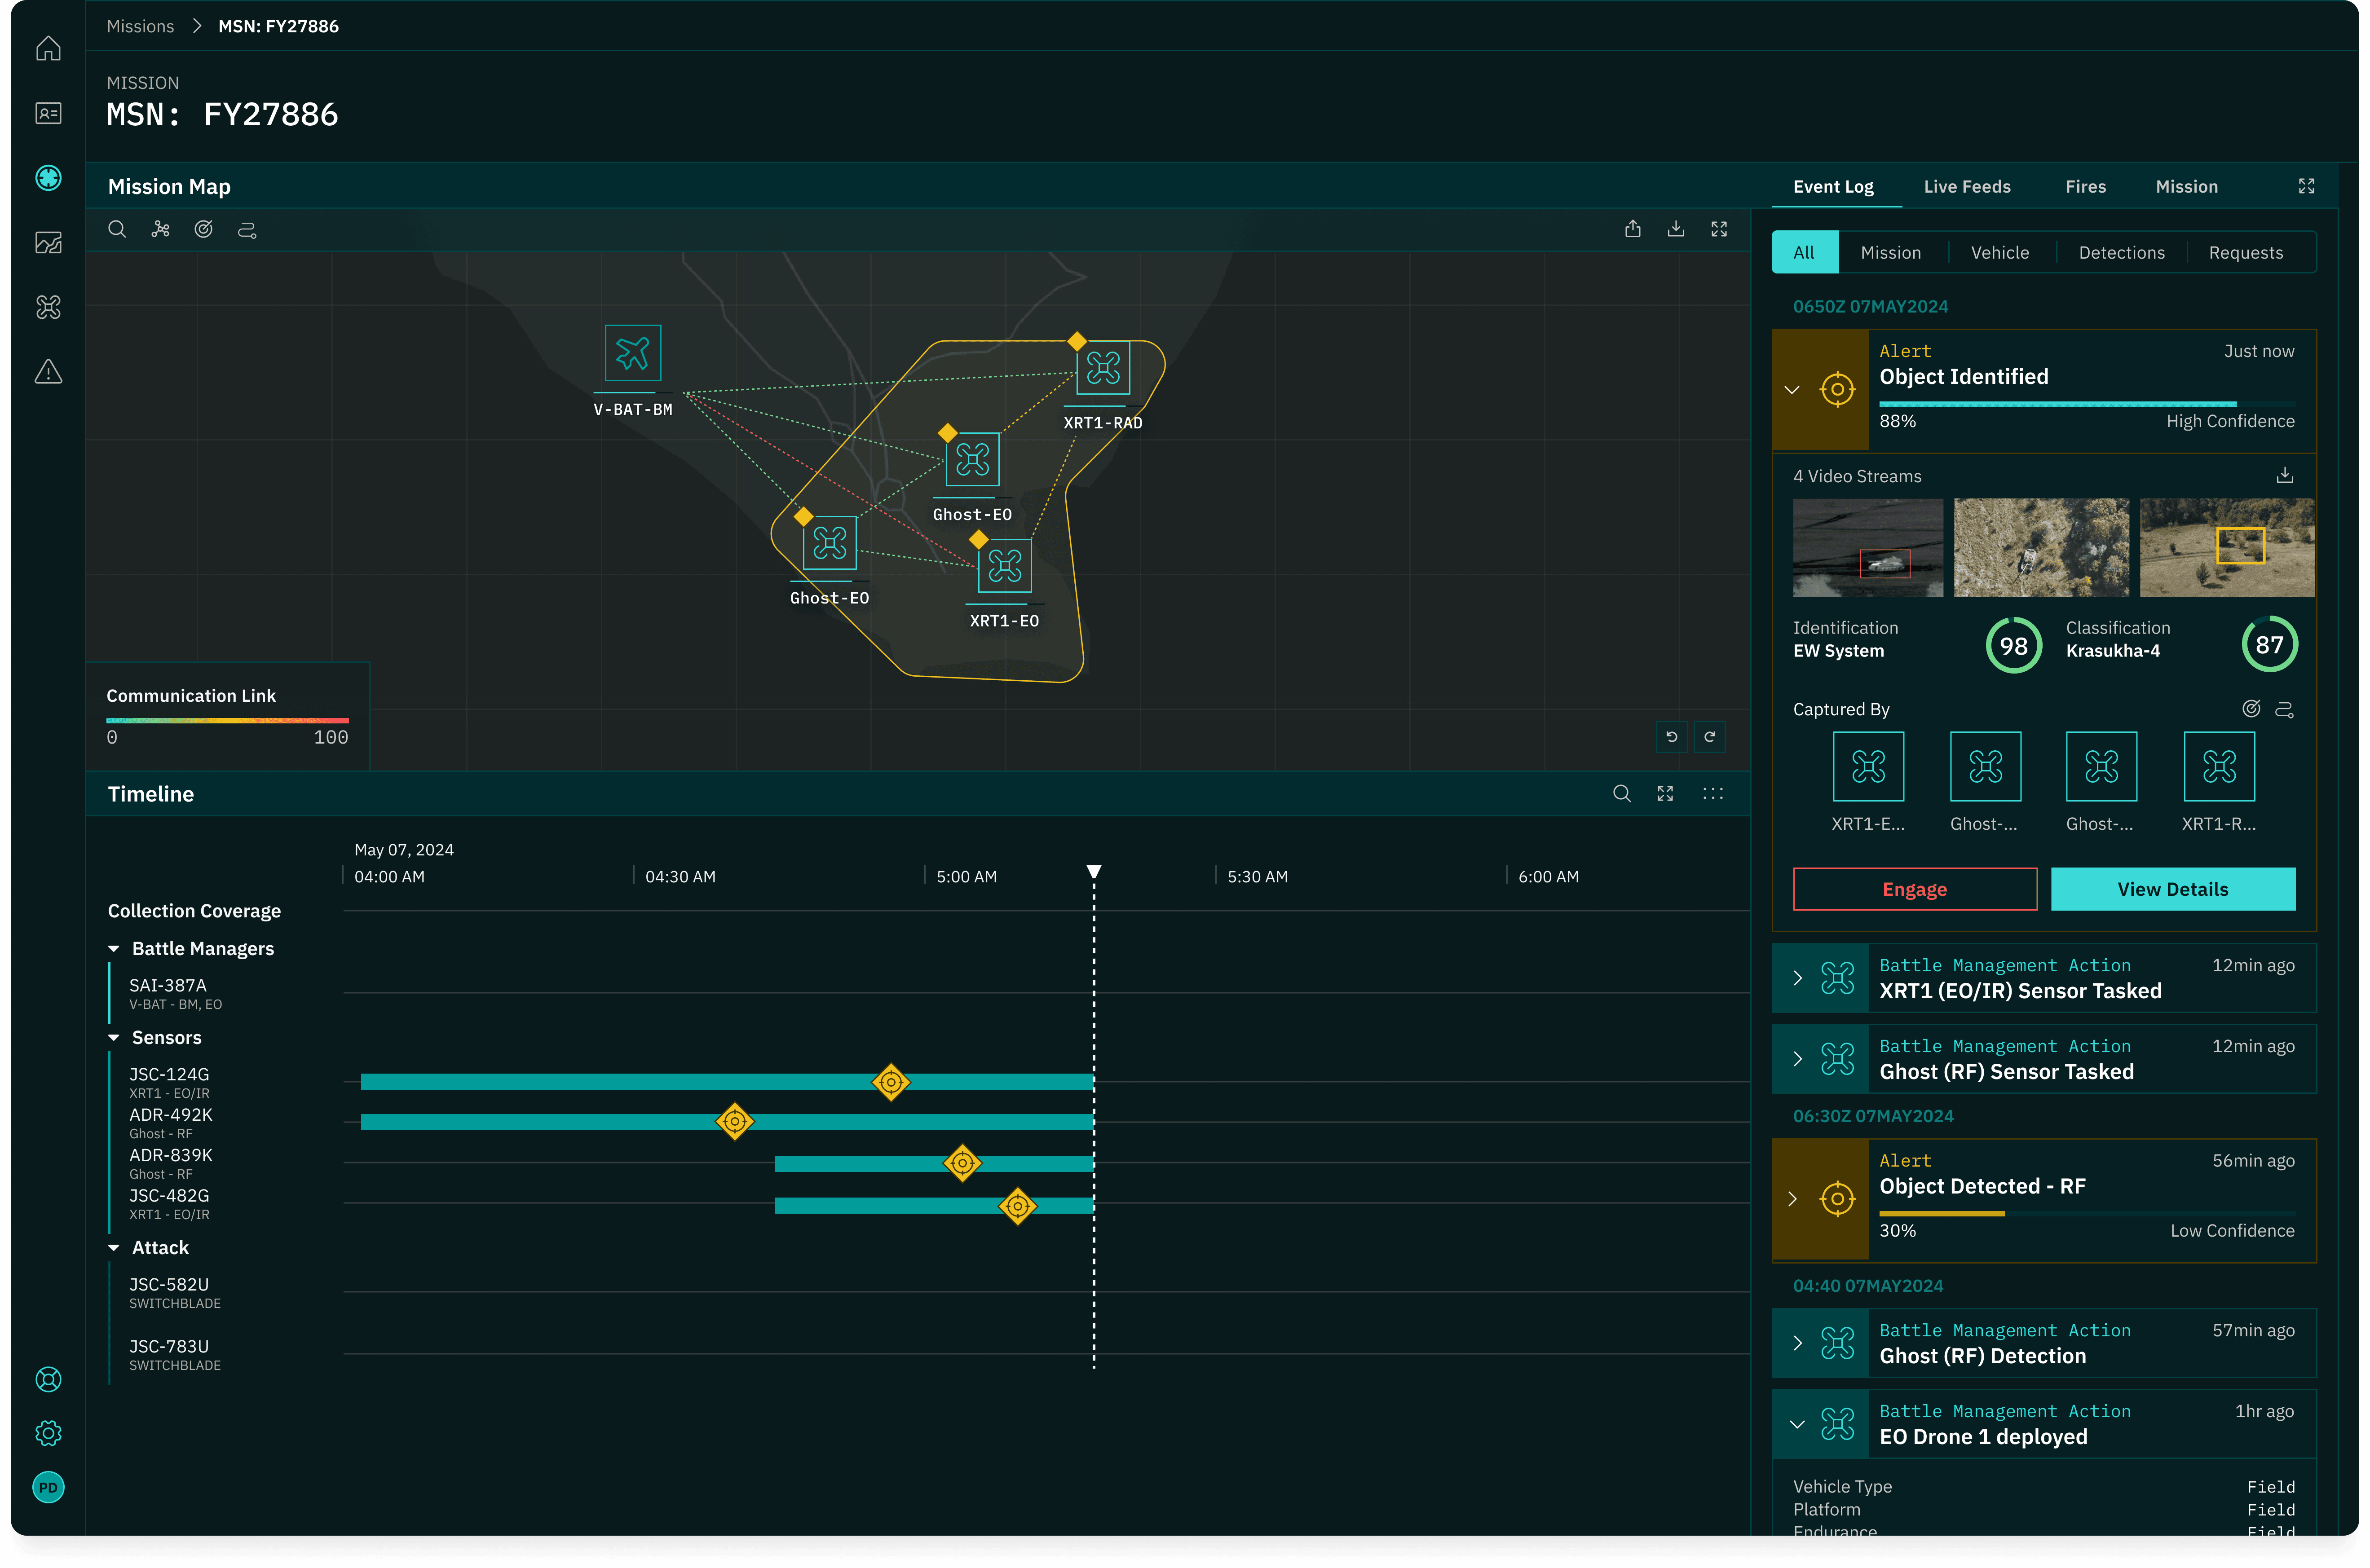
Task: Filter event log by Detections
Action: click(2121, 253)
